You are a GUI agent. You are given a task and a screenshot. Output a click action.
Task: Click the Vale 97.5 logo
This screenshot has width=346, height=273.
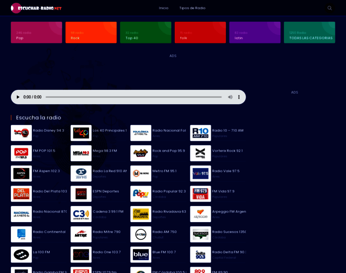[x=201, y=173]
